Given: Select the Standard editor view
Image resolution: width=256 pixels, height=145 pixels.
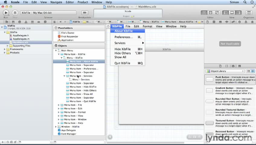Looking at the screenshot, I should coord(204,13).
